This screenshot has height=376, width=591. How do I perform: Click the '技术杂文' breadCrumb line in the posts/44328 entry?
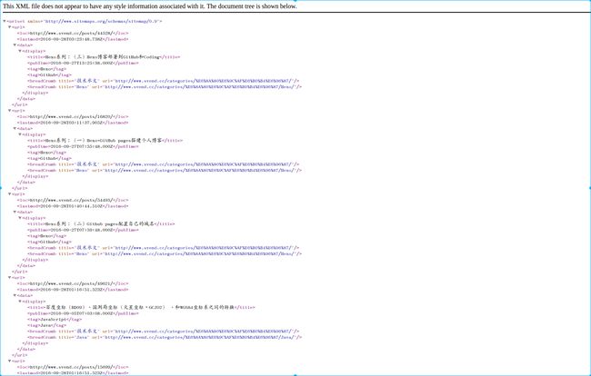click(x=163, y=81)
